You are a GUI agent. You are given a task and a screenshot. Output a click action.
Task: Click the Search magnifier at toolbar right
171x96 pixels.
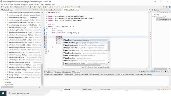point(163,7)
